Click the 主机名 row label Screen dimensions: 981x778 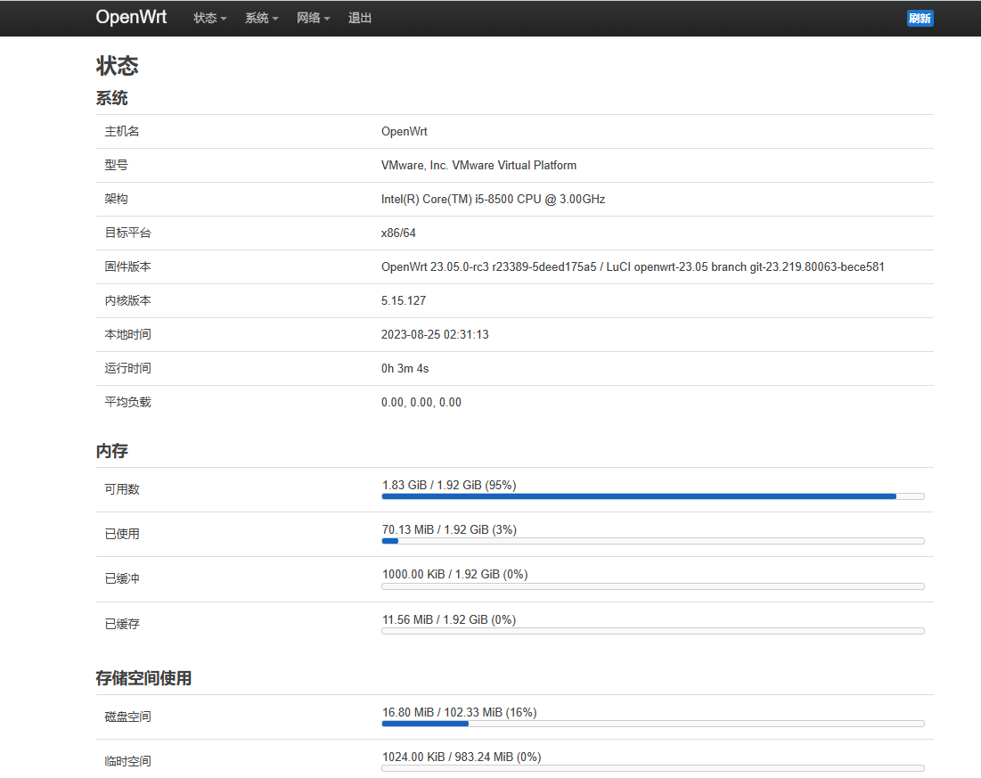[x=122, y=131]
